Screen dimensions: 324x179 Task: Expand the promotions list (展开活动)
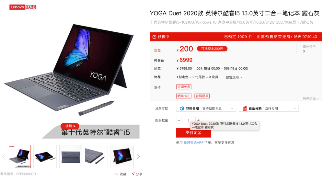[311, 99]
